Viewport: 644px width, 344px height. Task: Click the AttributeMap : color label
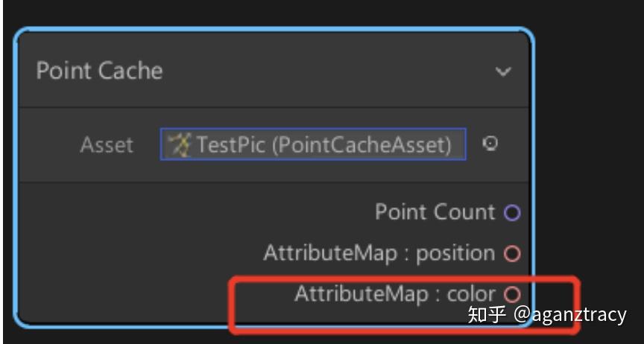pyautogui.click(x=395, y=293)
